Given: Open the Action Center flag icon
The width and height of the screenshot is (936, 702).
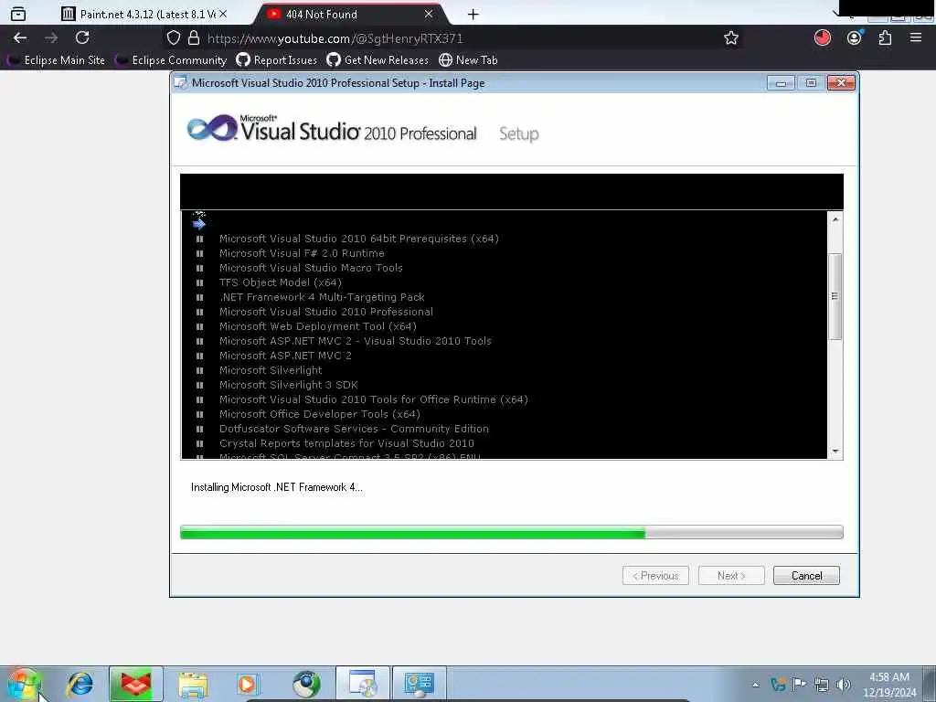Looking at the screenshot, I should point(799,684).
